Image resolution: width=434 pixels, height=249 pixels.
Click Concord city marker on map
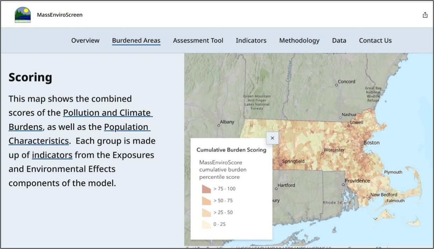tap(337, 85)
